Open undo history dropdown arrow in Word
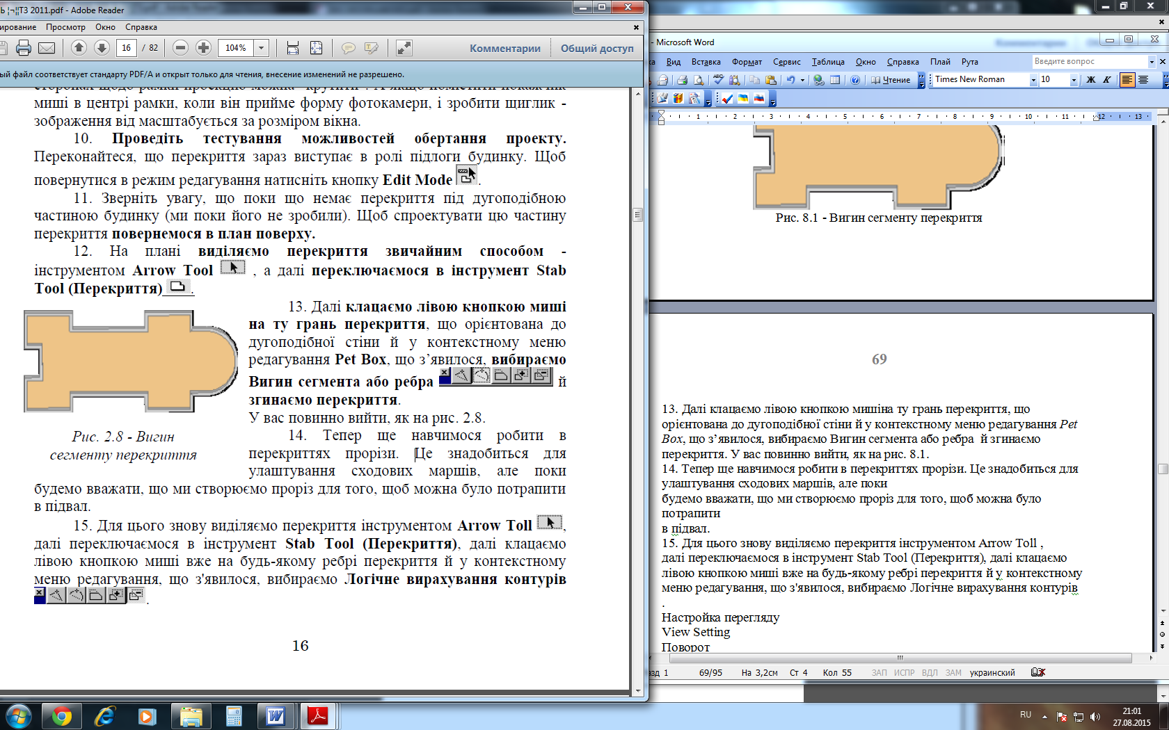Viewport: 1169px width, 730px height. point(802,80)
